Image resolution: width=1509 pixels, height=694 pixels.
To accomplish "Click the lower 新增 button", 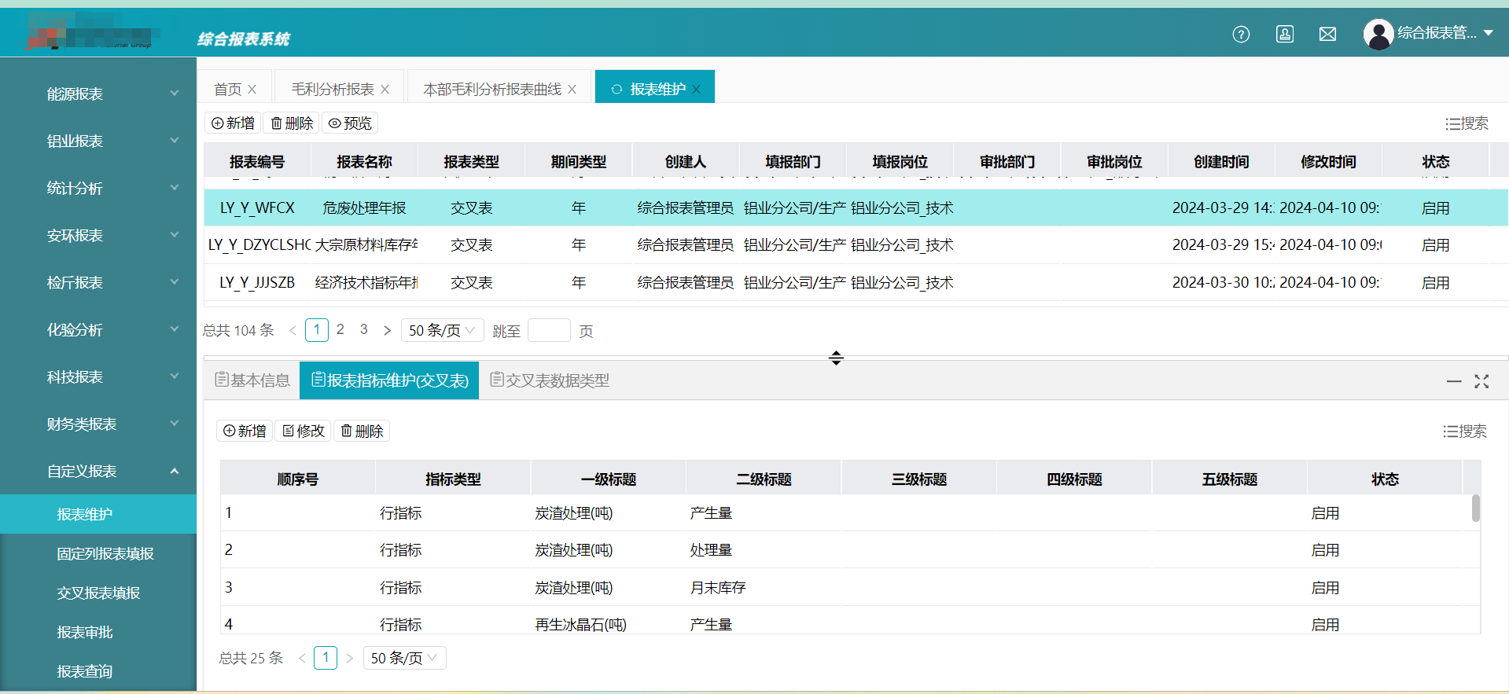I will [245, 431].
